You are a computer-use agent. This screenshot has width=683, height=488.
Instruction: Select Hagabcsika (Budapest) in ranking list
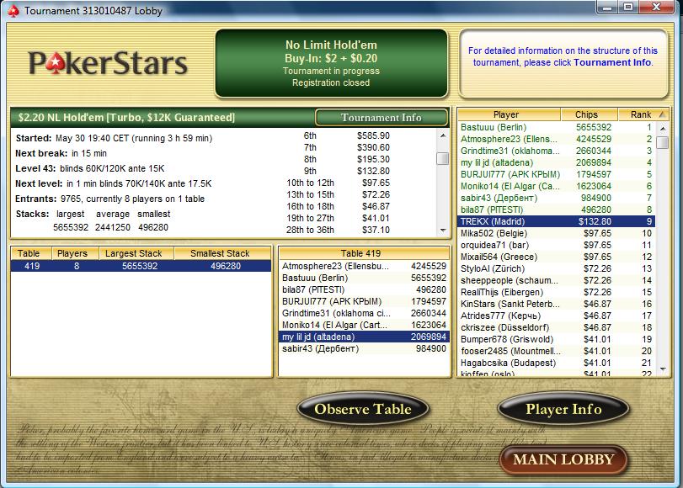pos(556,363)
